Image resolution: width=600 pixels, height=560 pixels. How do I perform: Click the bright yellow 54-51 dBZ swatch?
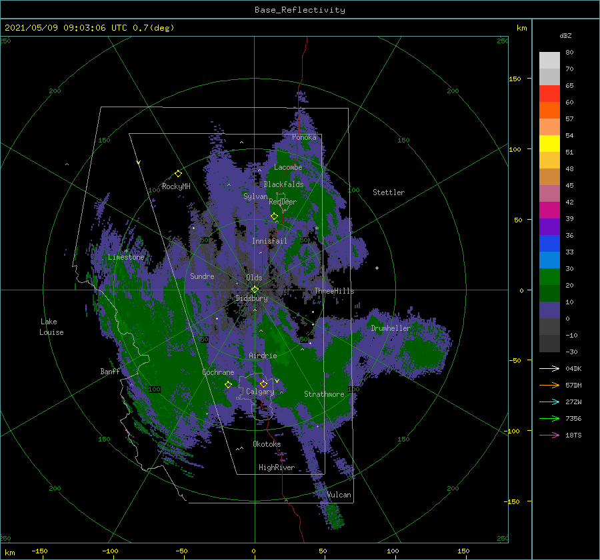(x=549, y=144)
